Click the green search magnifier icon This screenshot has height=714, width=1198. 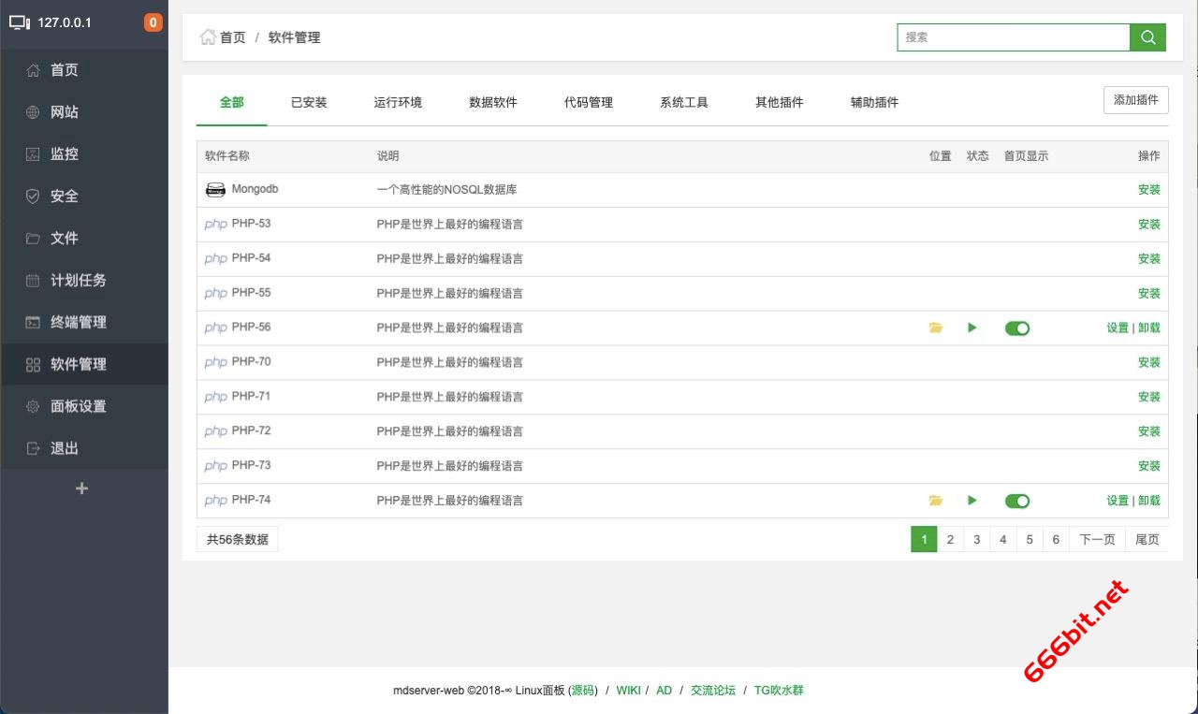point(1147,37)
